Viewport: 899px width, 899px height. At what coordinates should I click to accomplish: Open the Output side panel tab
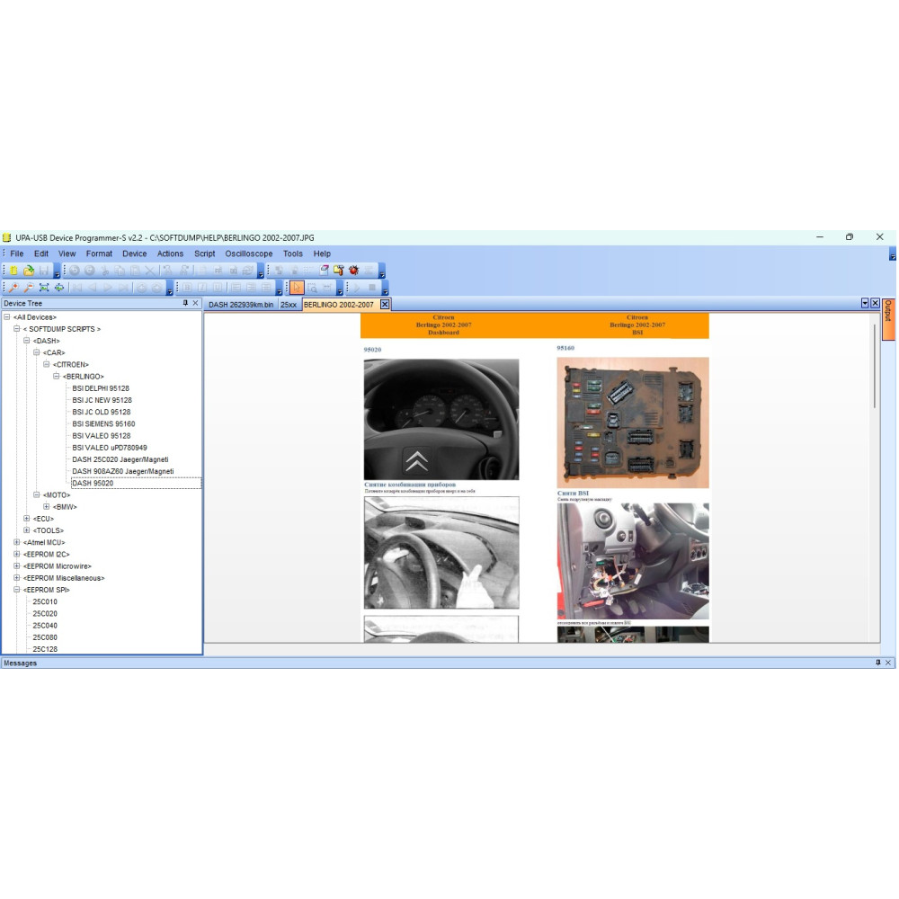click(x=888, y=320)
